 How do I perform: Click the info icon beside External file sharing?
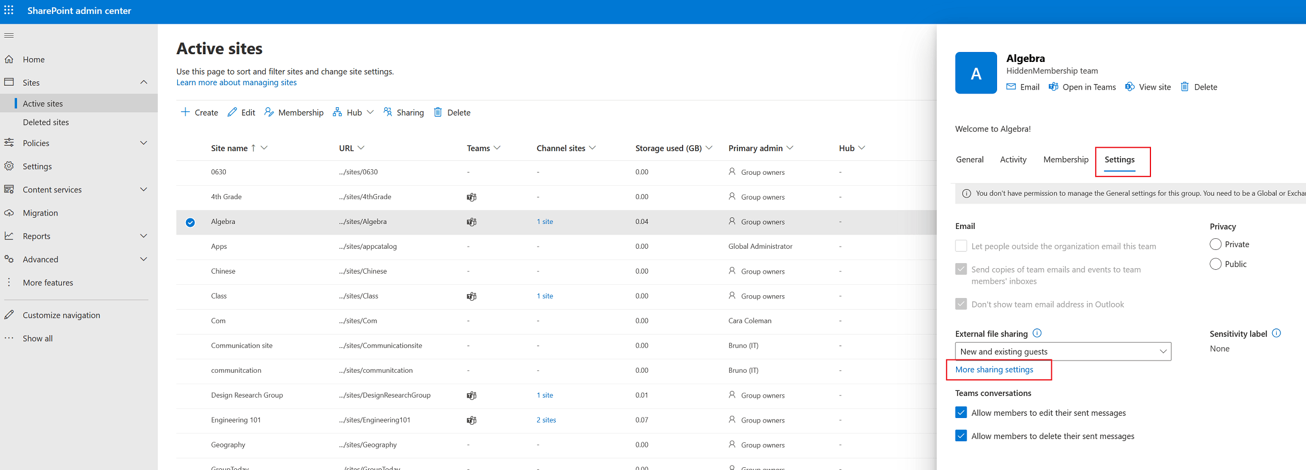tap(1037, 333)
